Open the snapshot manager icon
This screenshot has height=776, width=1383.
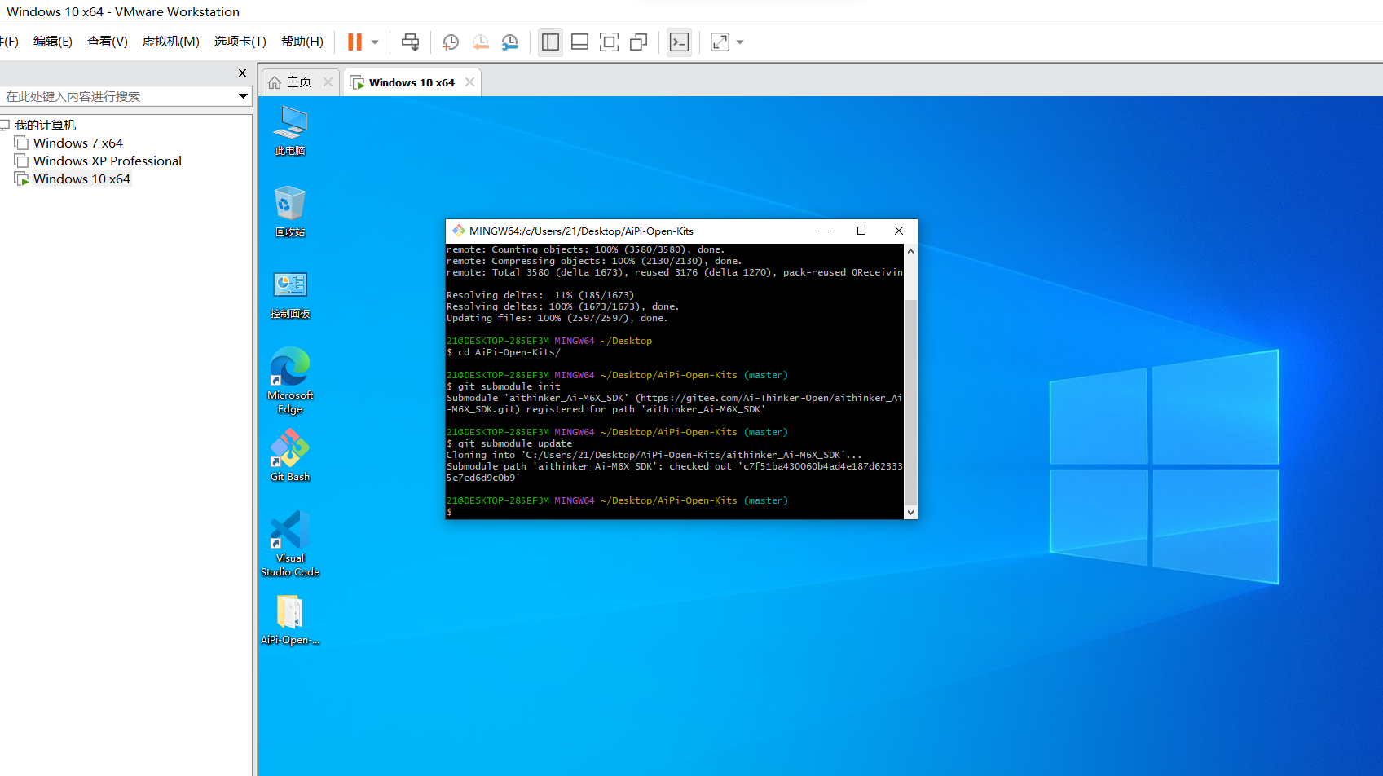click(x=510, y=42)
